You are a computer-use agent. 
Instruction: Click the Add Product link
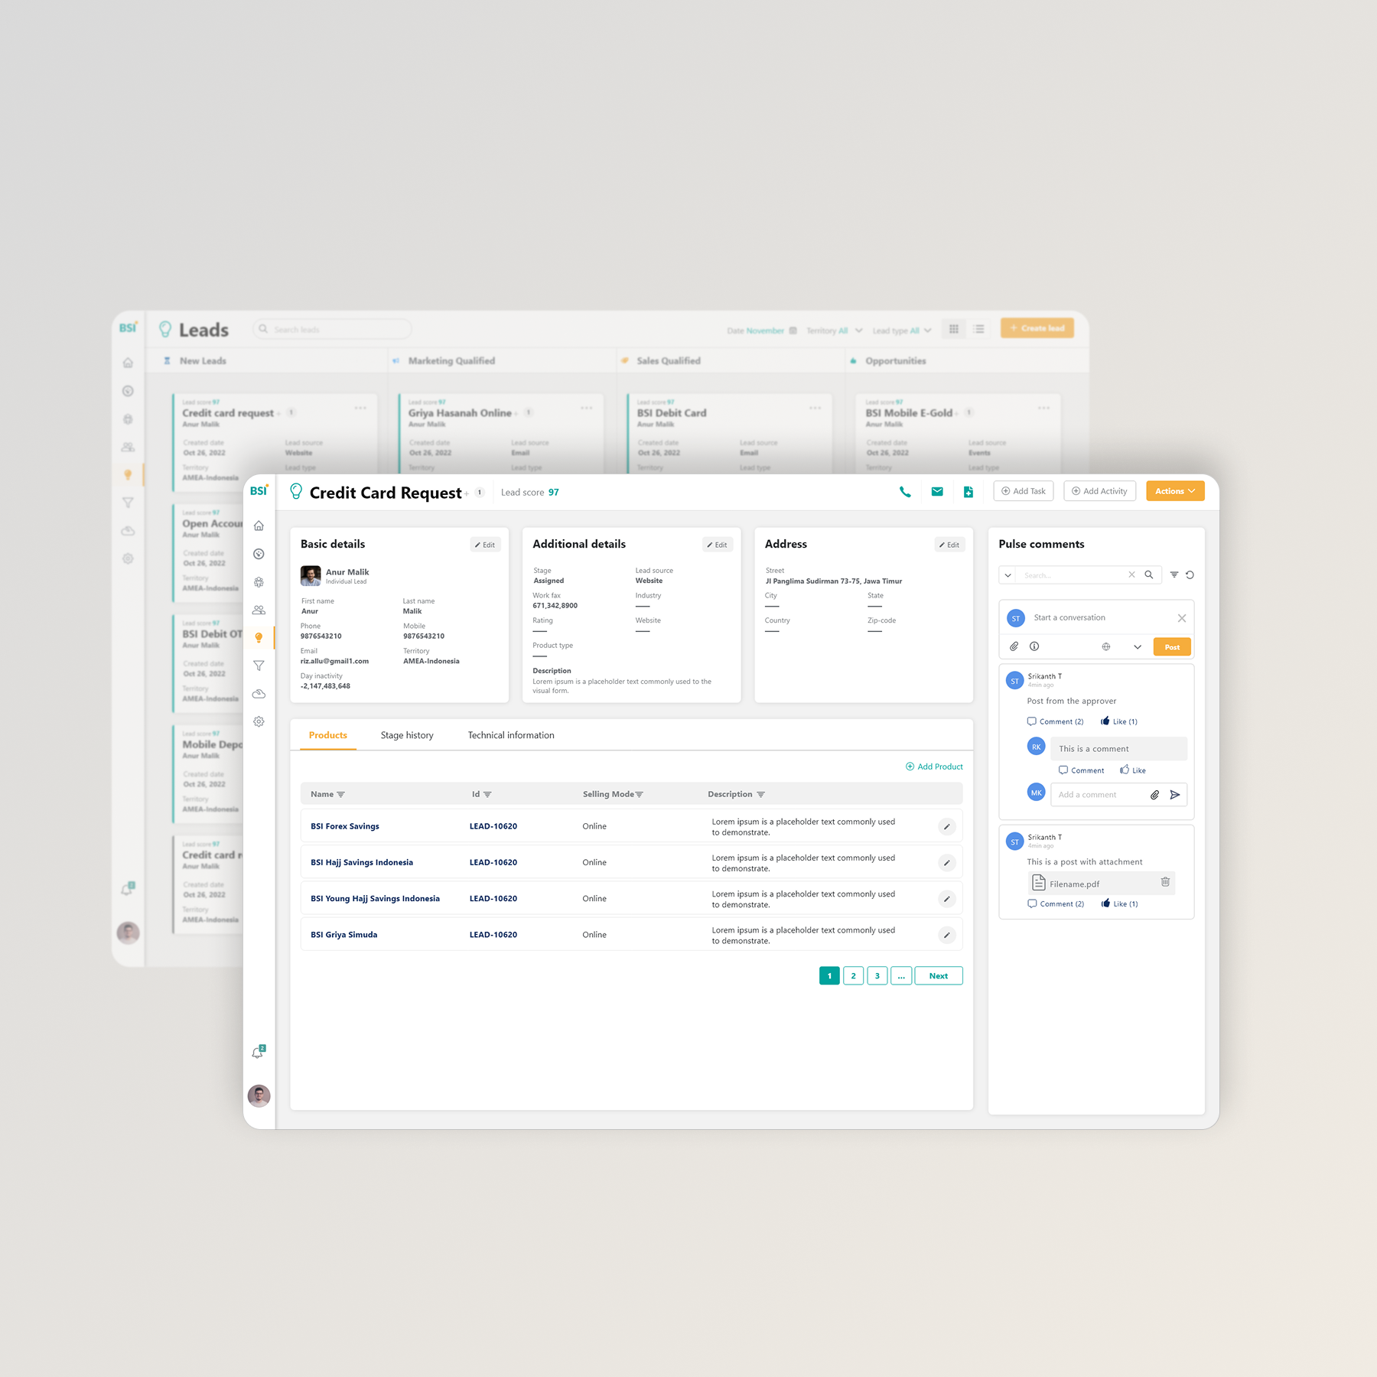coord(934,767)
